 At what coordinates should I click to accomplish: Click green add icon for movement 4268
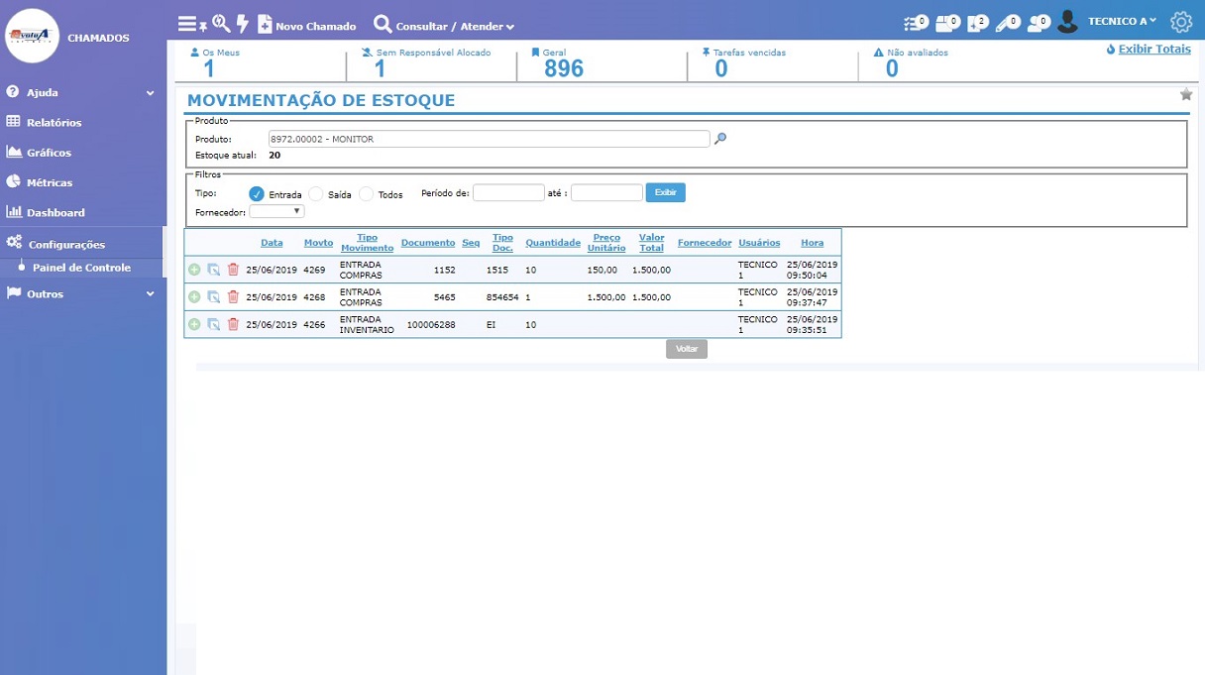coord(194,296)
